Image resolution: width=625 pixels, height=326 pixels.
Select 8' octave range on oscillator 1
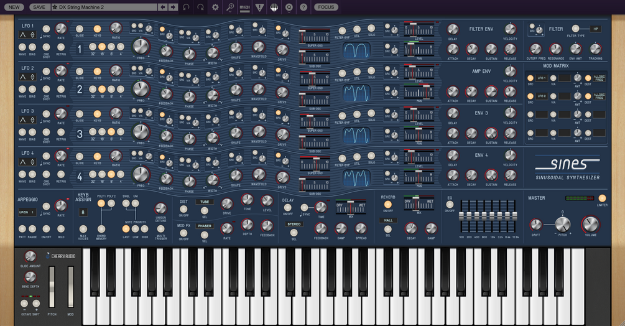111,47
